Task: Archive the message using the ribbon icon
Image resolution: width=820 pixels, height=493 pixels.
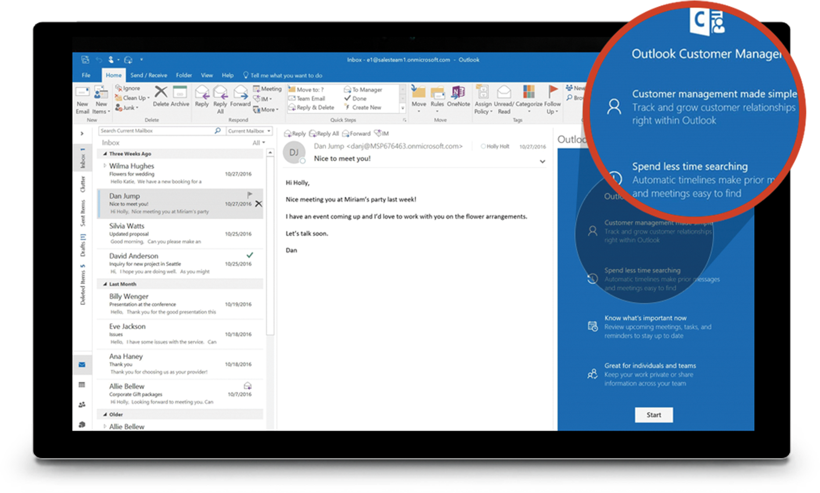Action: pyautogui.click(x=180, y=93)
